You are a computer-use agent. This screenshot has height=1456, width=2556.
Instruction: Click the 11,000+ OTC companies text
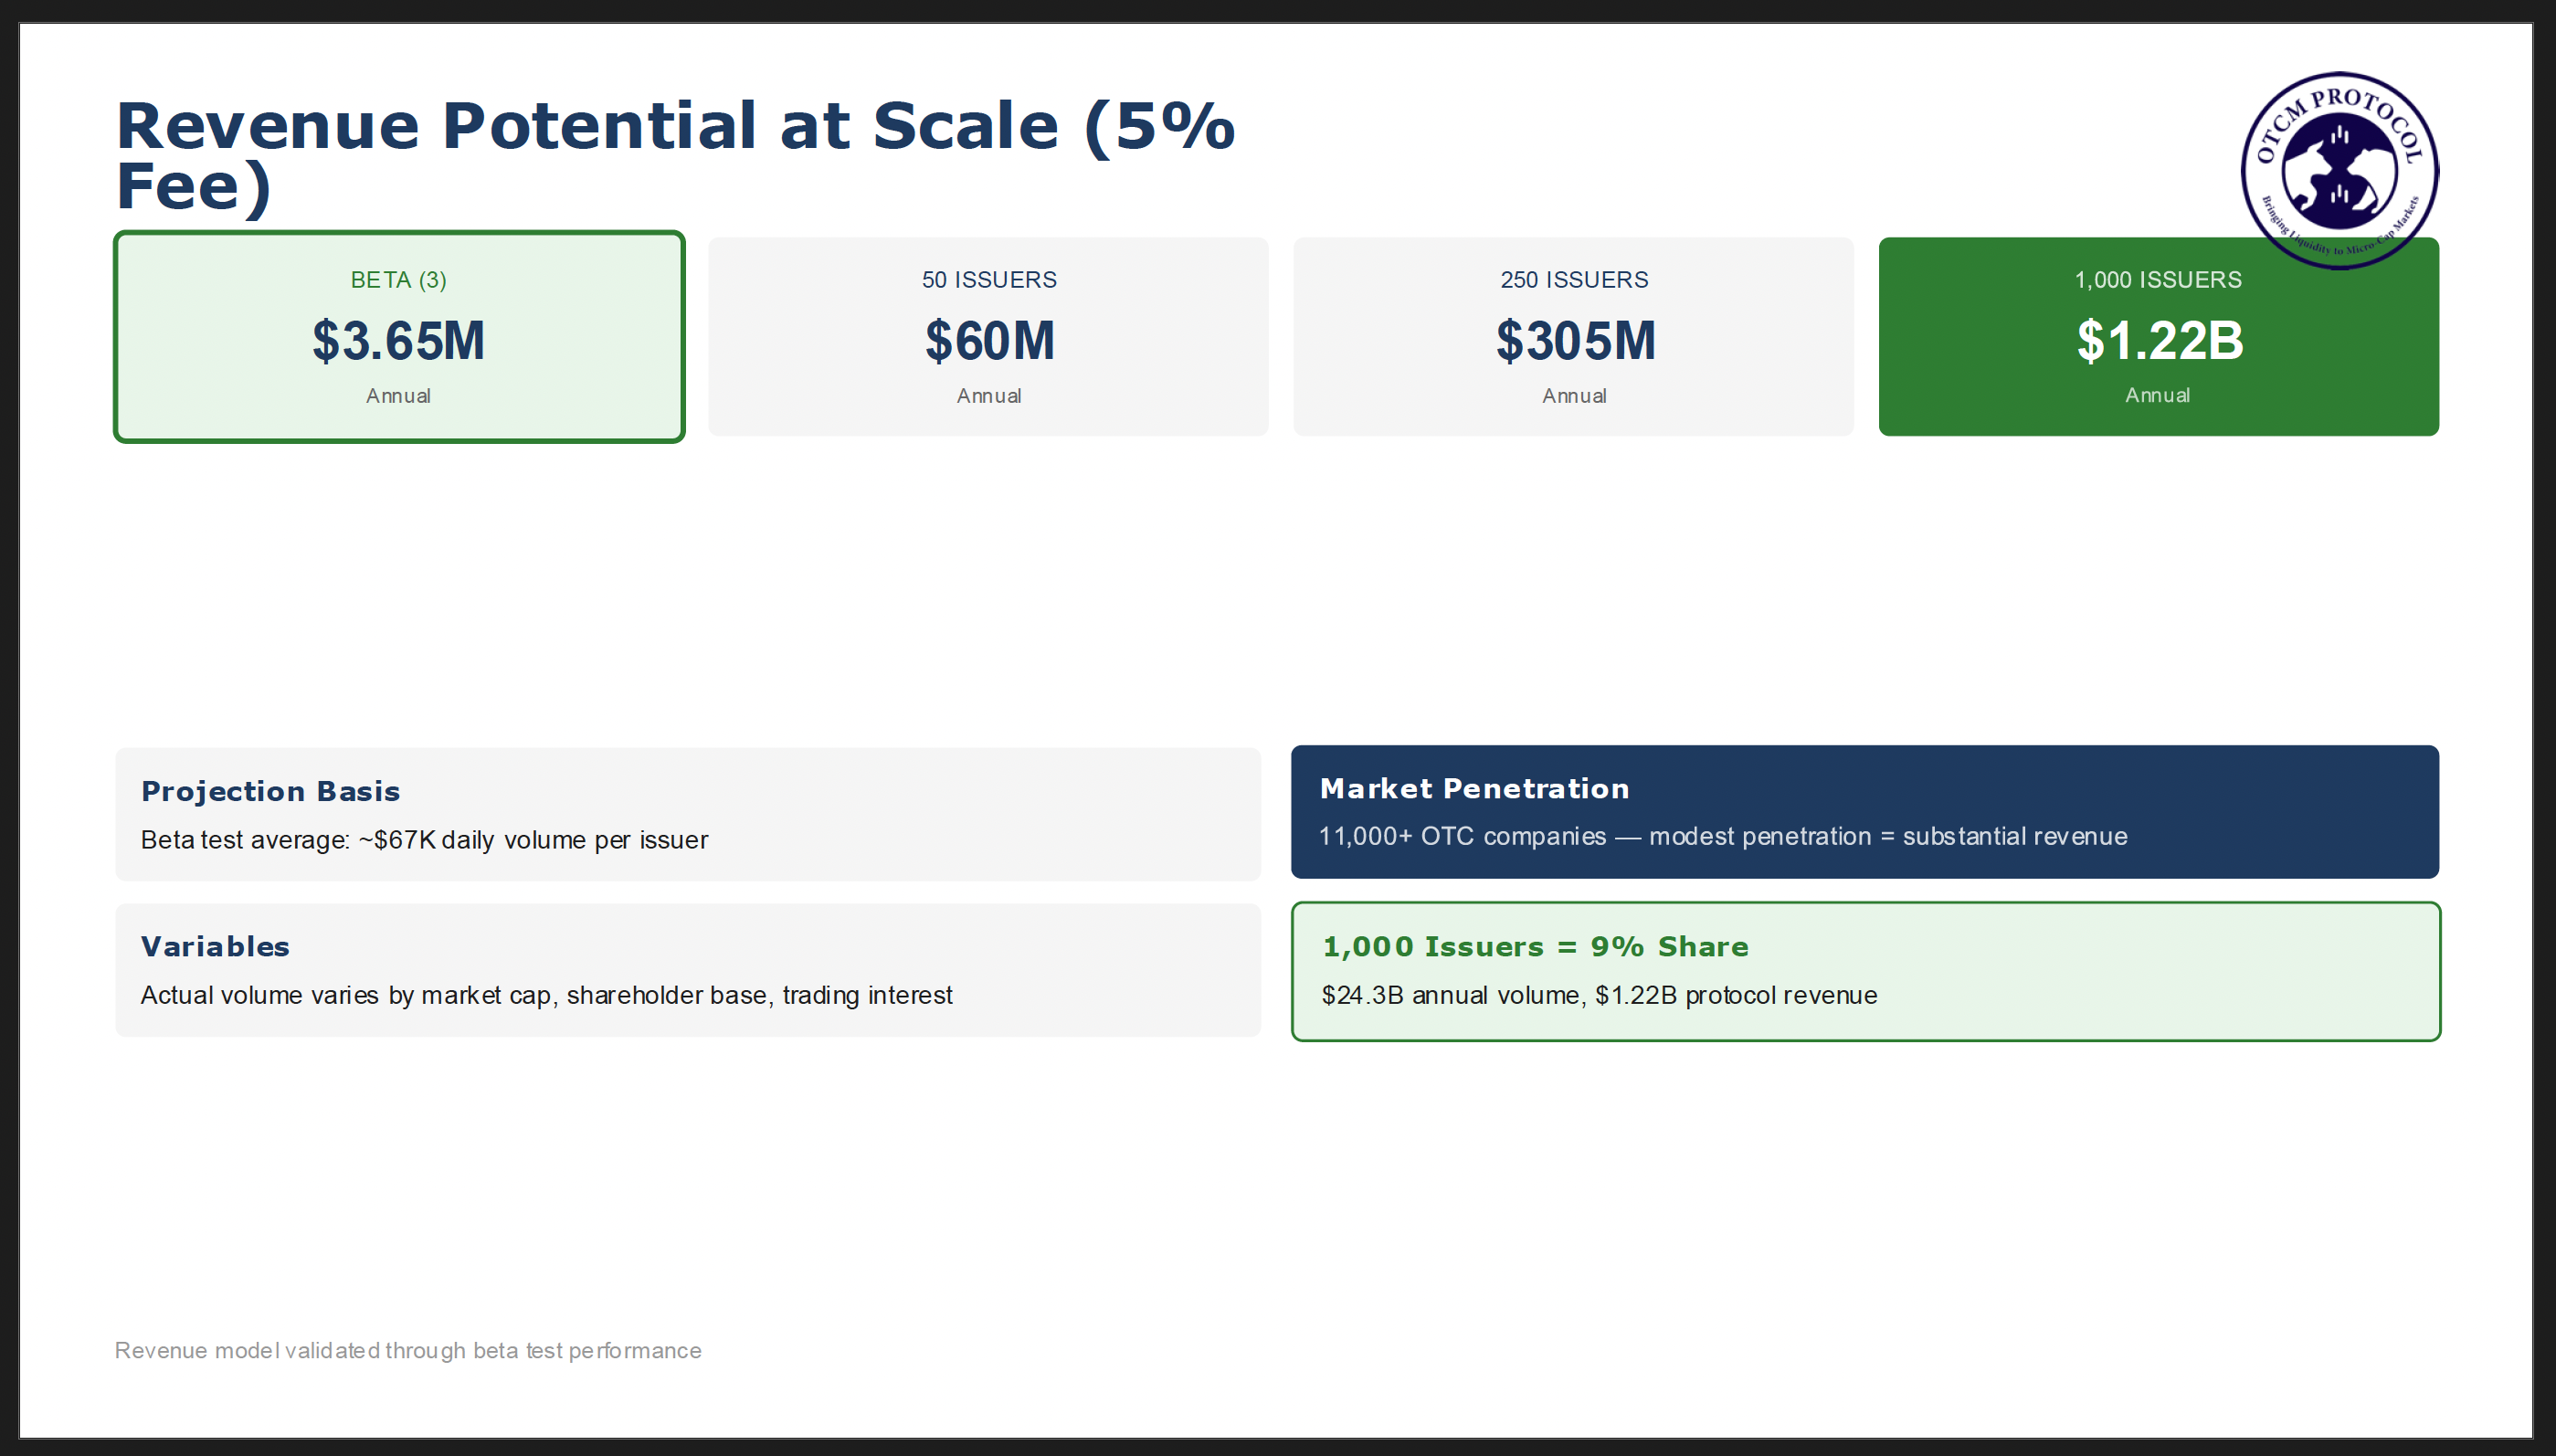(1722, 836)
